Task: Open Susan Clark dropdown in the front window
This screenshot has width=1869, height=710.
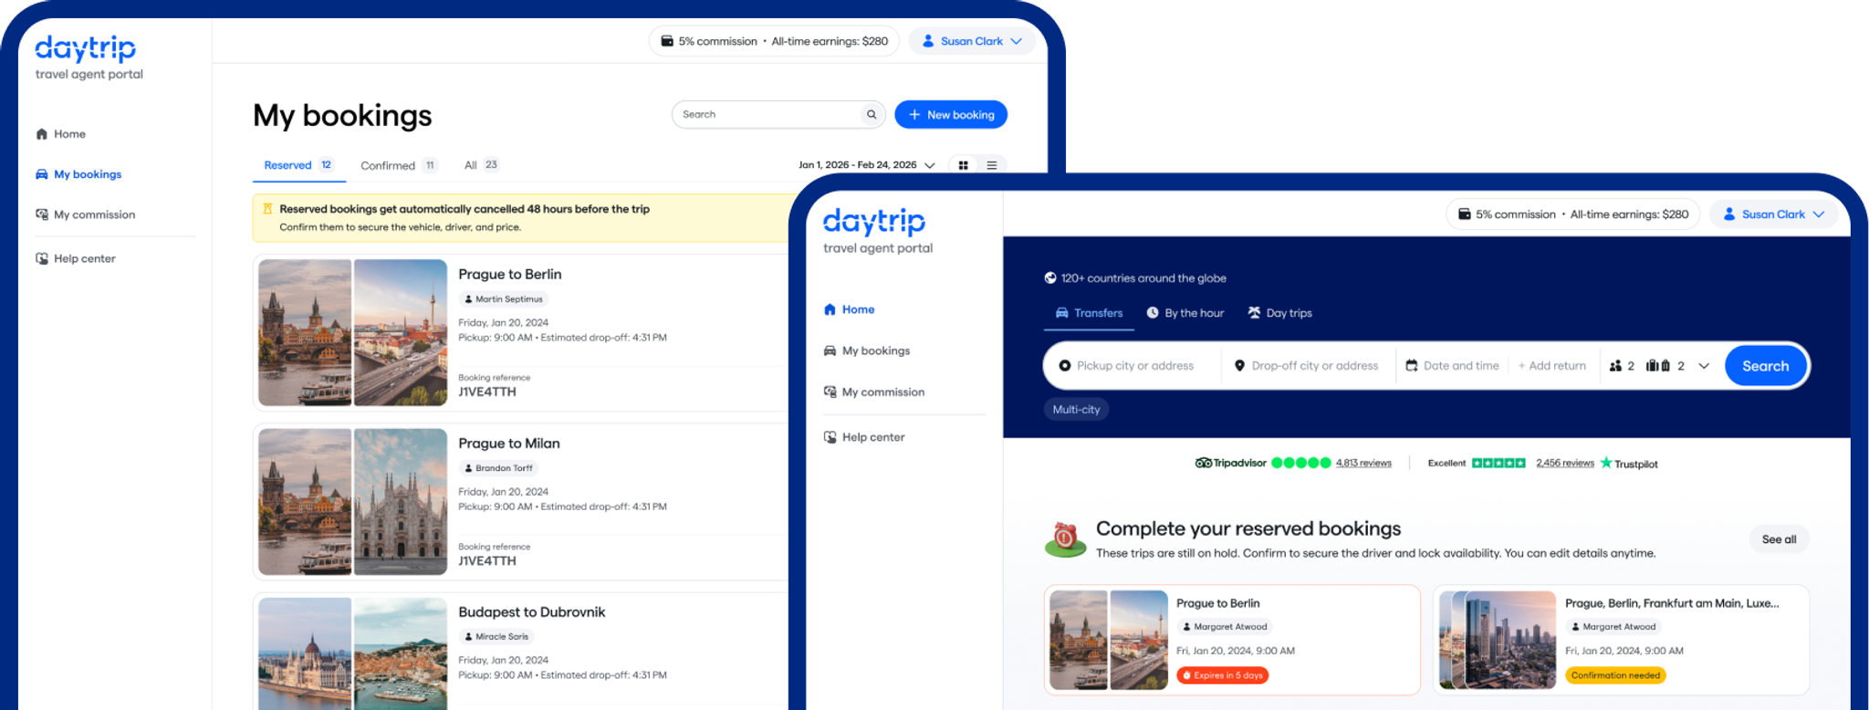Action: click(1773, 214)
